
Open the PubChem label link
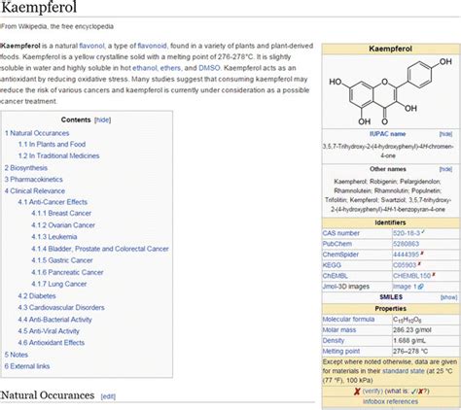pos(337,244)
